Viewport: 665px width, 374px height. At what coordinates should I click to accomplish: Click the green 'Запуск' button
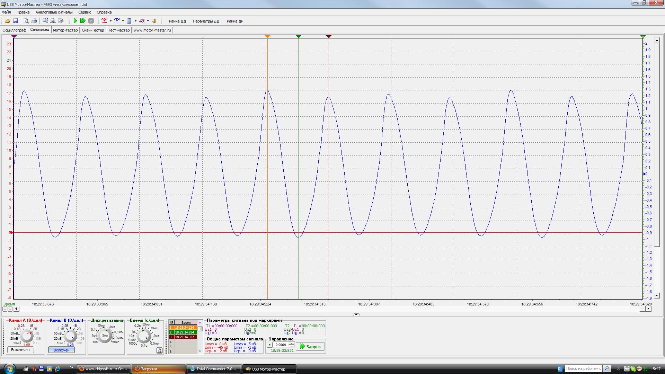coord(310,346)
